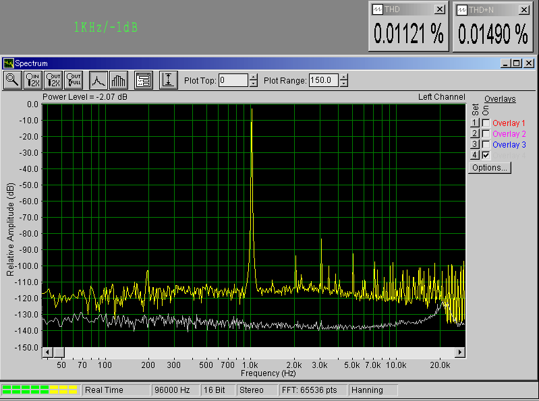Viewport: 539px width, 401px height.
Task: Click the magenta Overlay 2 label
Action: click(x=509, y=133)
